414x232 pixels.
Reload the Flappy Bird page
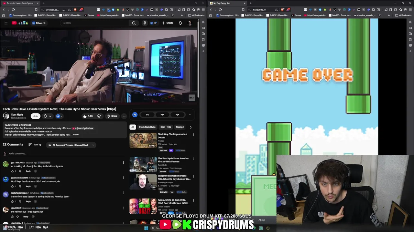click(220, 10)
